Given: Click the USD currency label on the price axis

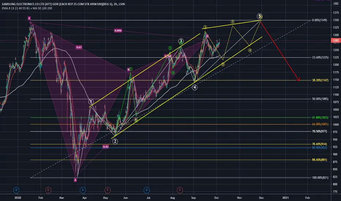Looking at the screenshot, I should tap(336, 4).
